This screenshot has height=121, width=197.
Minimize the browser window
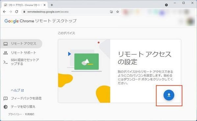click(175, 3)
